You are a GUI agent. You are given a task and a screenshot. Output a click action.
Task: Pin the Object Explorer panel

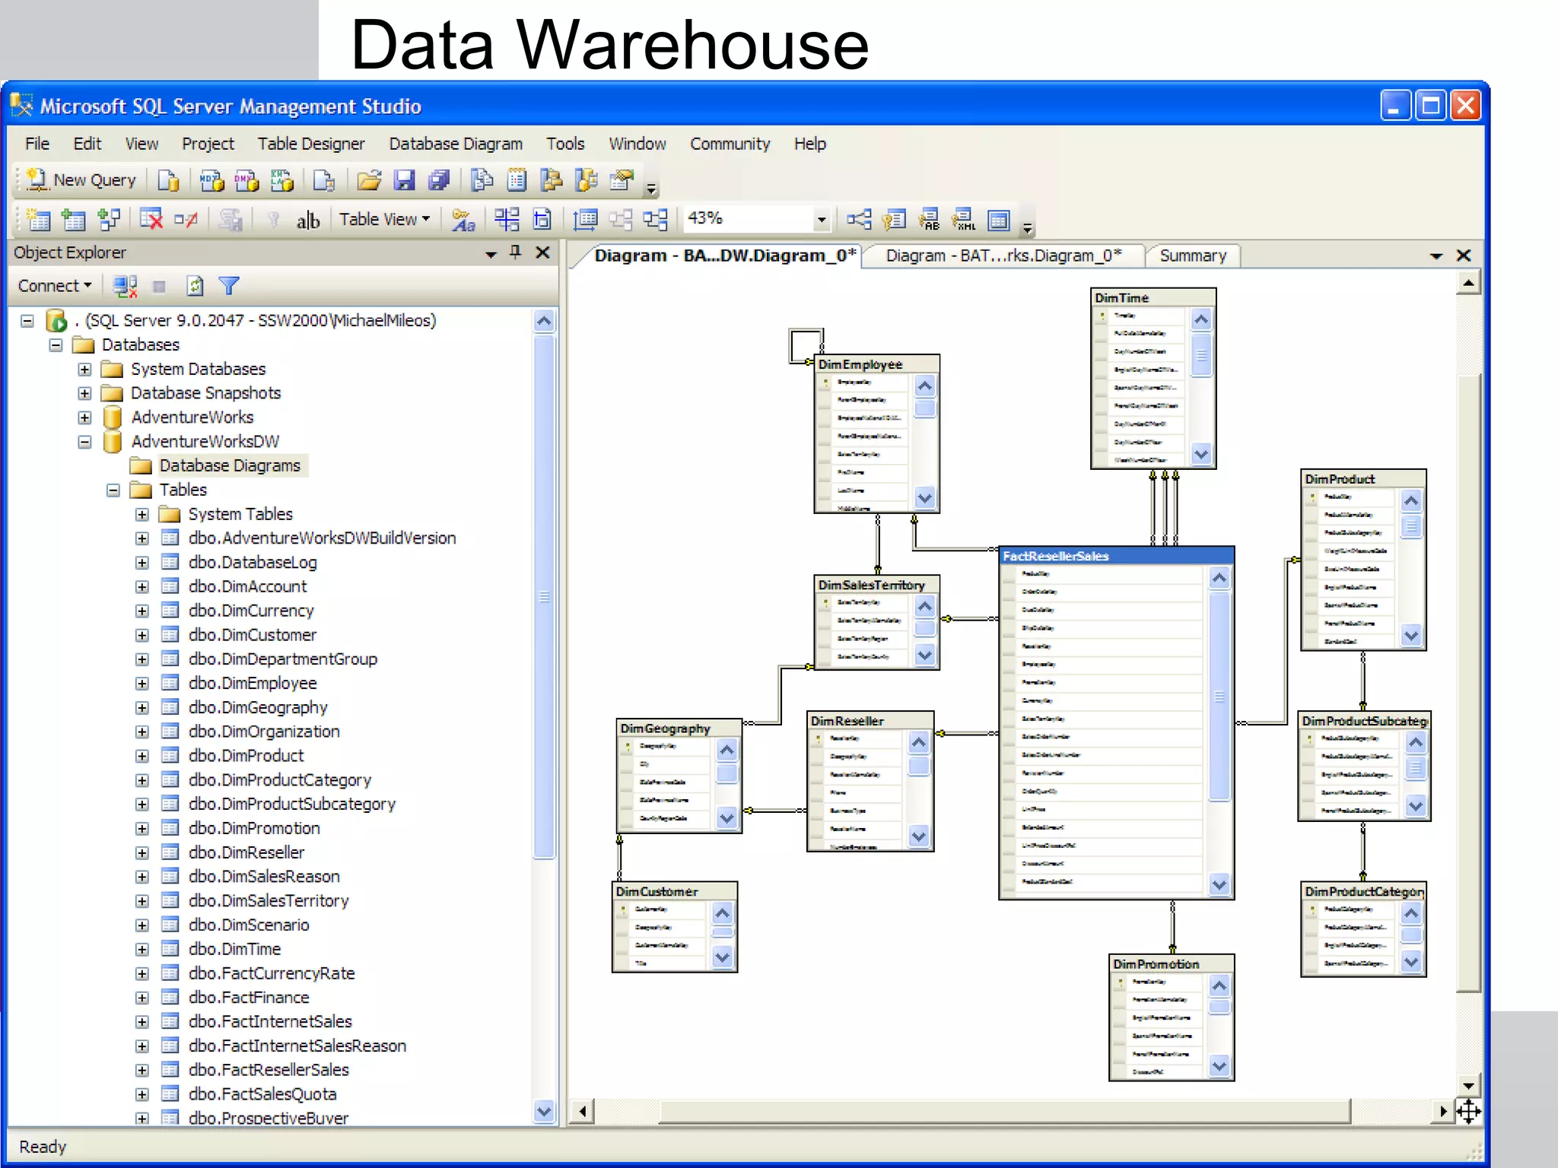pos(516,252)
